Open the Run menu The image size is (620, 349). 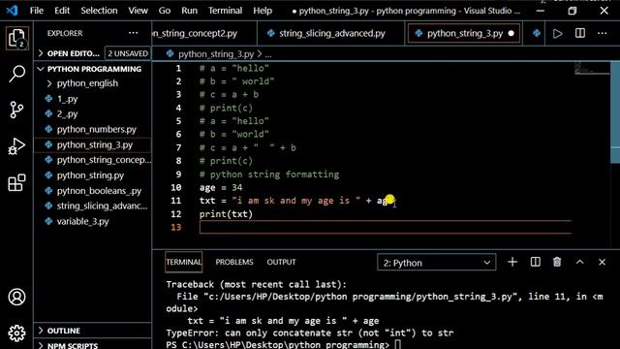point(190,11)
